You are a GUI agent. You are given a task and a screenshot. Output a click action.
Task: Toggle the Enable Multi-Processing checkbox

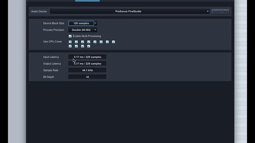tap(70, 36)
